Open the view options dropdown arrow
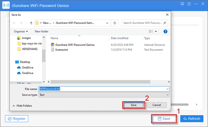208x127 pixels. [156, 32]
